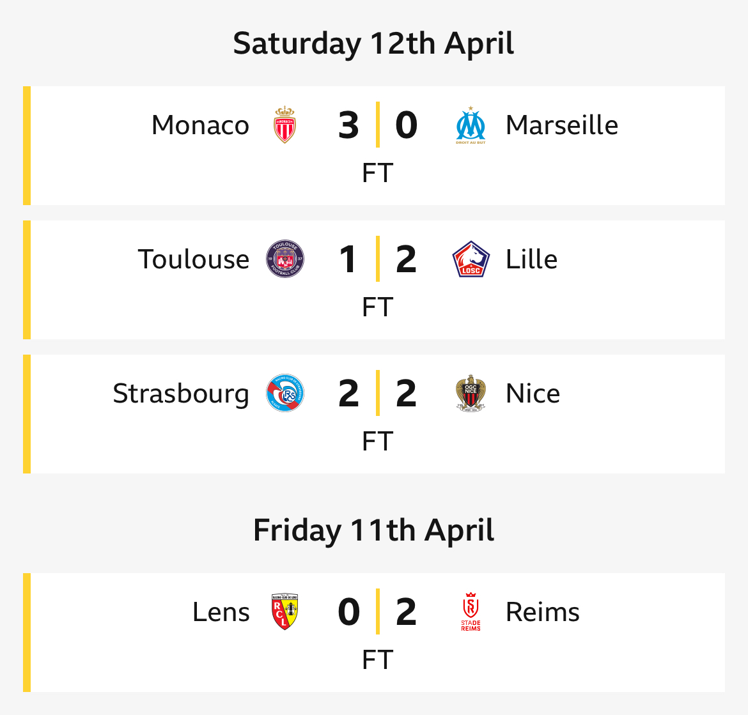748x715 pixels.
Task: Click the Friday 11th April heading
Action: (x=373, y=530)
